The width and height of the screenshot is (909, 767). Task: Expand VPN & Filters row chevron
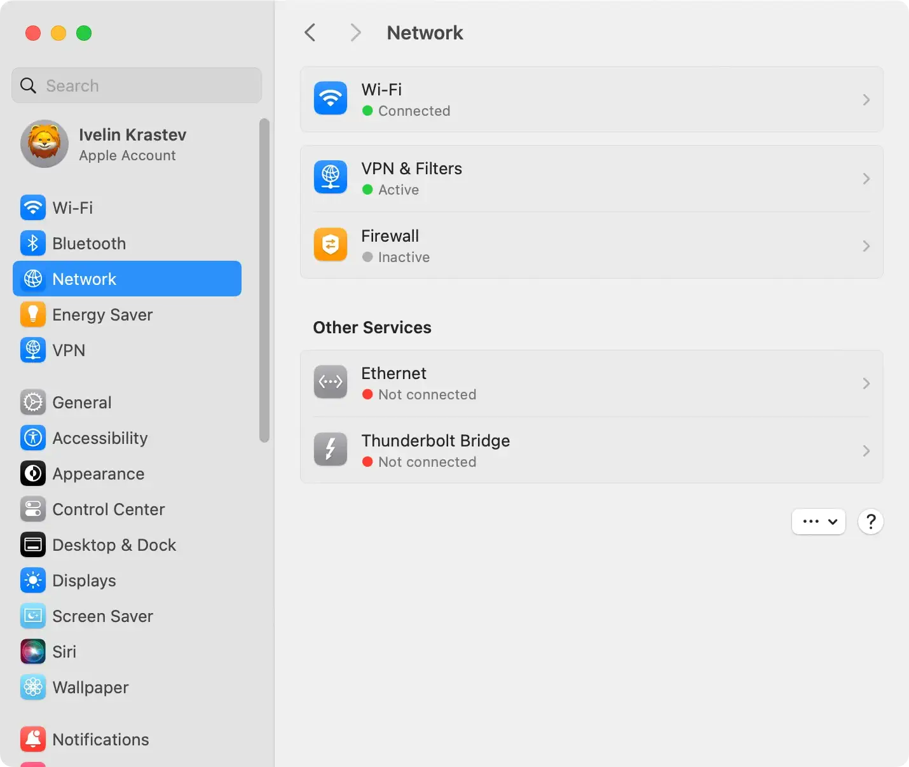tap(866, 179)
